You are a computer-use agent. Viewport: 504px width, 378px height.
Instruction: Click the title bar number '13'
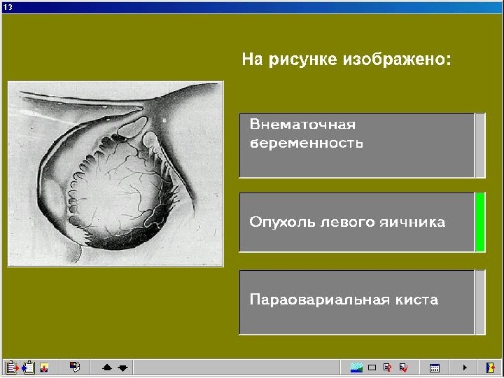8,7
